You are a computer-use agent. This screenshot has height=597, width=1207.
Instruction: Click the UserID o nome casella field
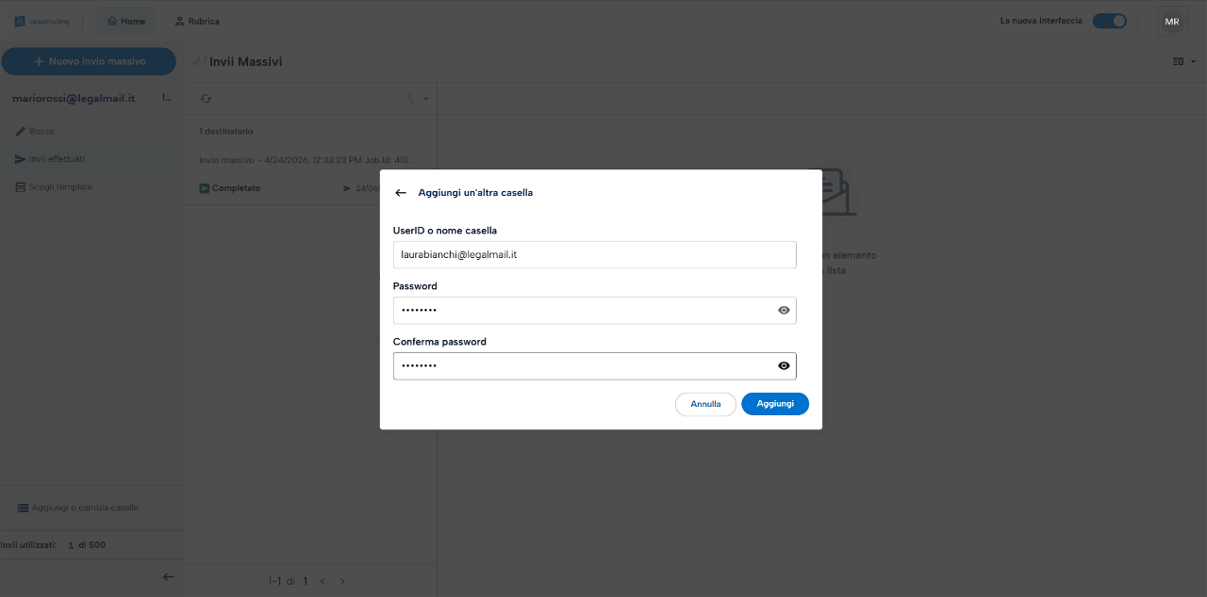(594, 254)
